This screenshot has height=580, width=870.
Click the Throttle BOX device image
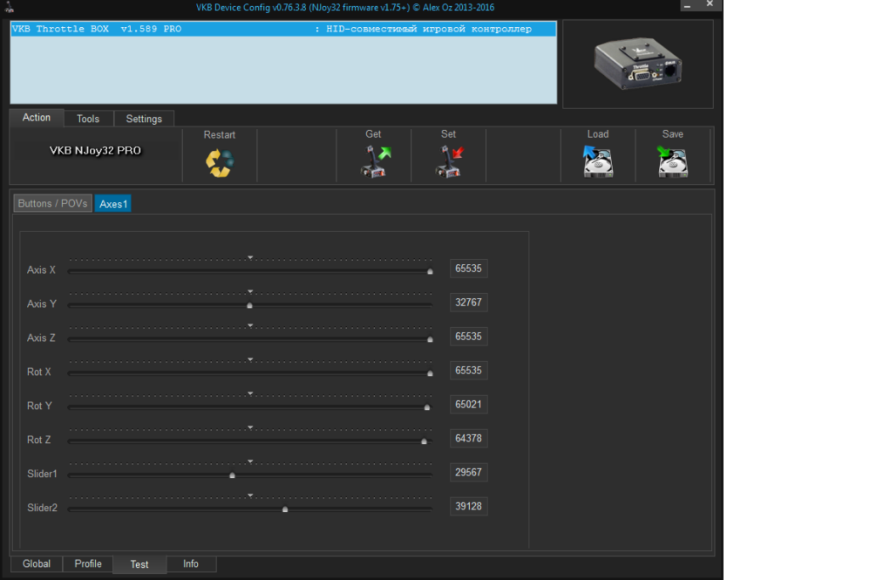pyautogui.click(x=638, y=64)
